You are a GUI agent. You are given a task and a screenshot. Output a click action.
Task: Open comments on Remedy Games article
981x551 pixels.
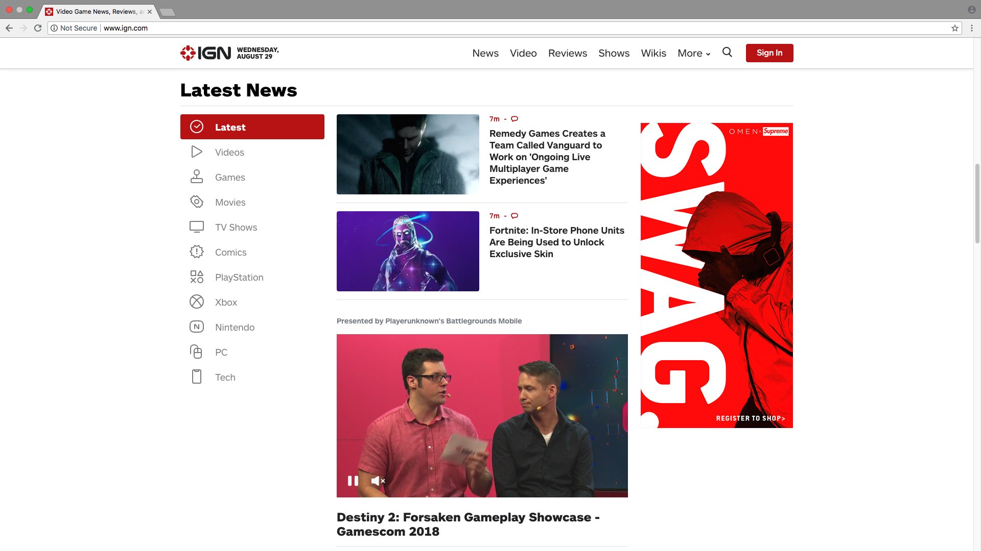pyautogui.click(x=515, y=119)
